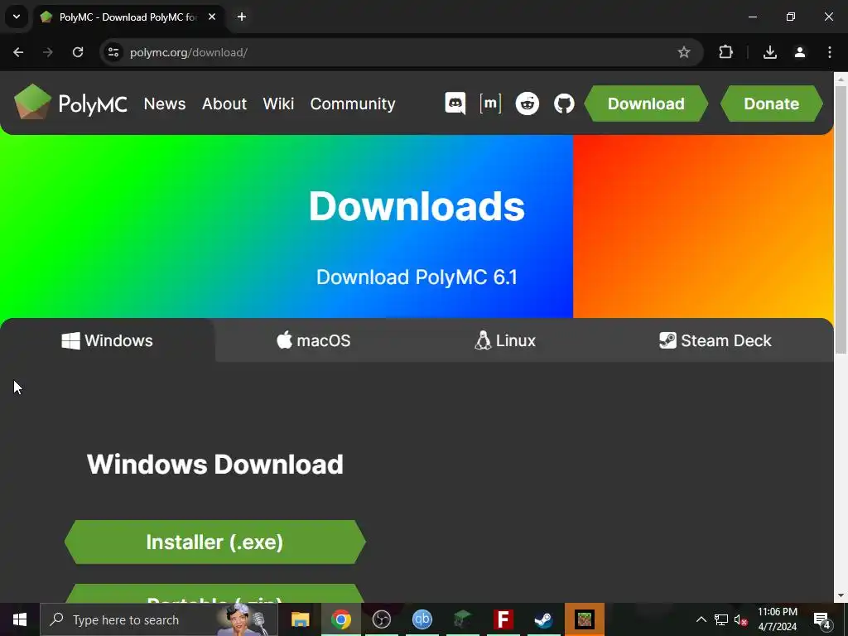848x636 pixels.
Task: Open OBS Studio from the taskbar
Action: point(381,619)
